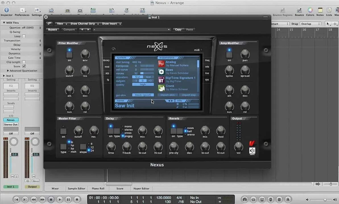Open the Show Insert dropdown

(x=111, y=24)
